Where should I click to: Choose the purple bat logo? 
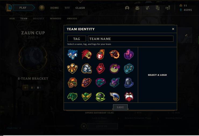115,83
